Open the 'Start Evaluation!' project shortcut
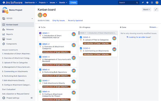The image size is (161, 101). [x=9, y=89]
